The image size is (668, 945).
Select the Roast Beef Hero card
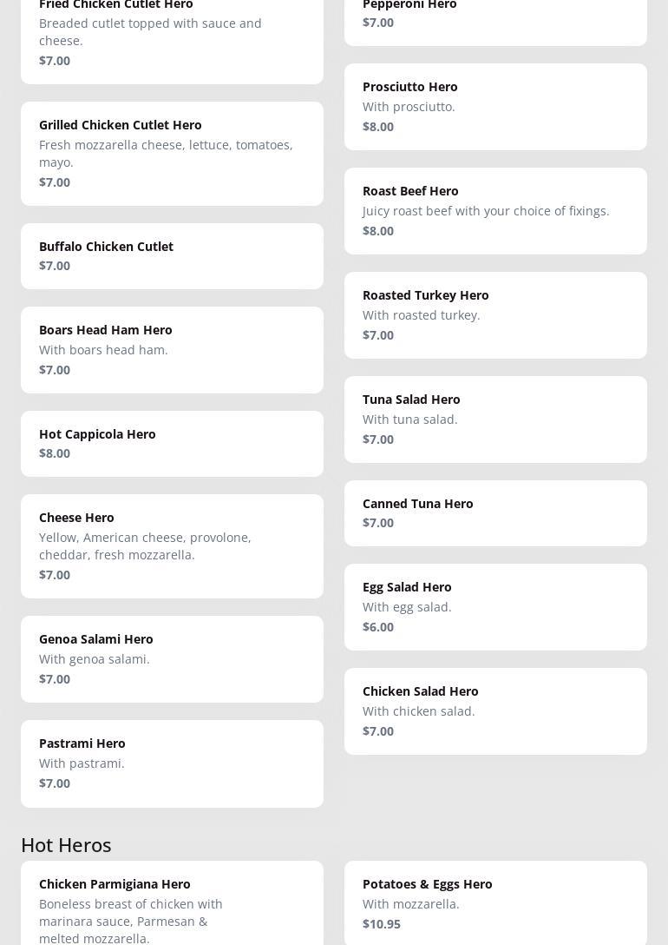pos(495,211)
